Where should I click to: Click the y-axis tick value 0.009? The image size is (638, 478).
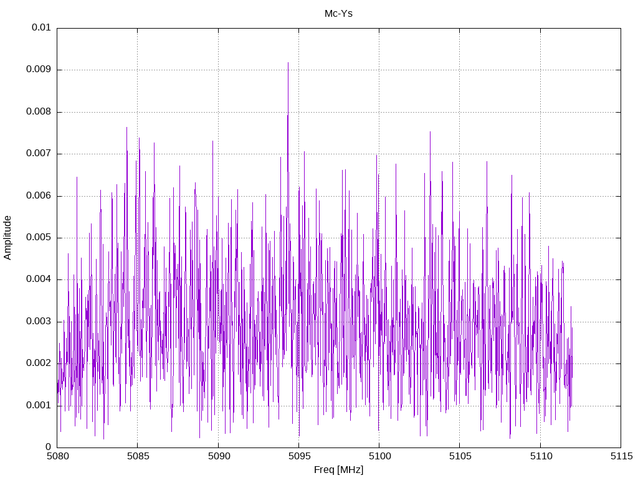[x=38, y=70]
